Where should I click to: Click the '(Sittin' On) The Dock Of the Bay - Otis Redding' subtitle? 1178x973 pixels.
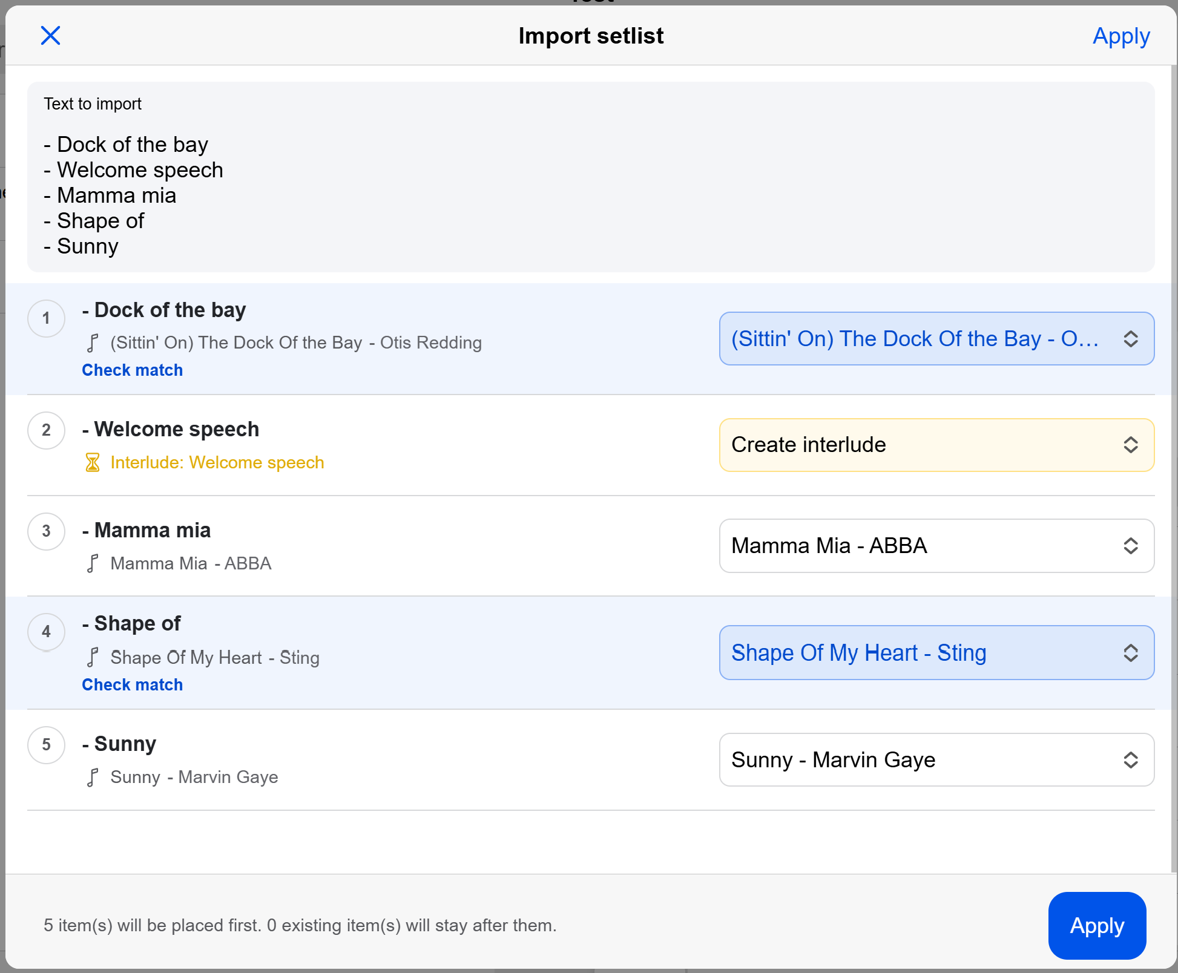(x=296, y=342)
